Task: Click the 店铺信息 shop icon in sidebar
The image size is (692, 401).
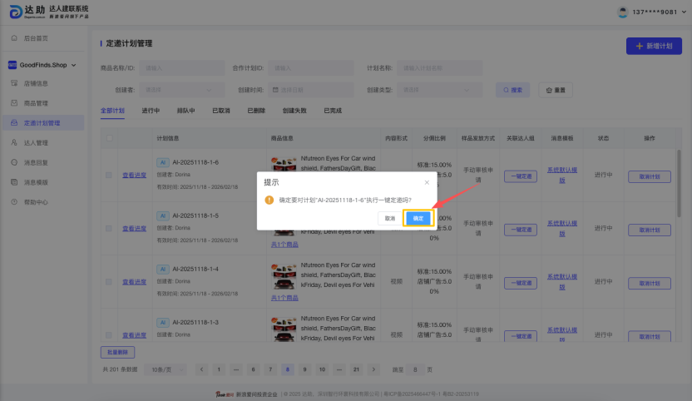Action: (x=14, y=83)
